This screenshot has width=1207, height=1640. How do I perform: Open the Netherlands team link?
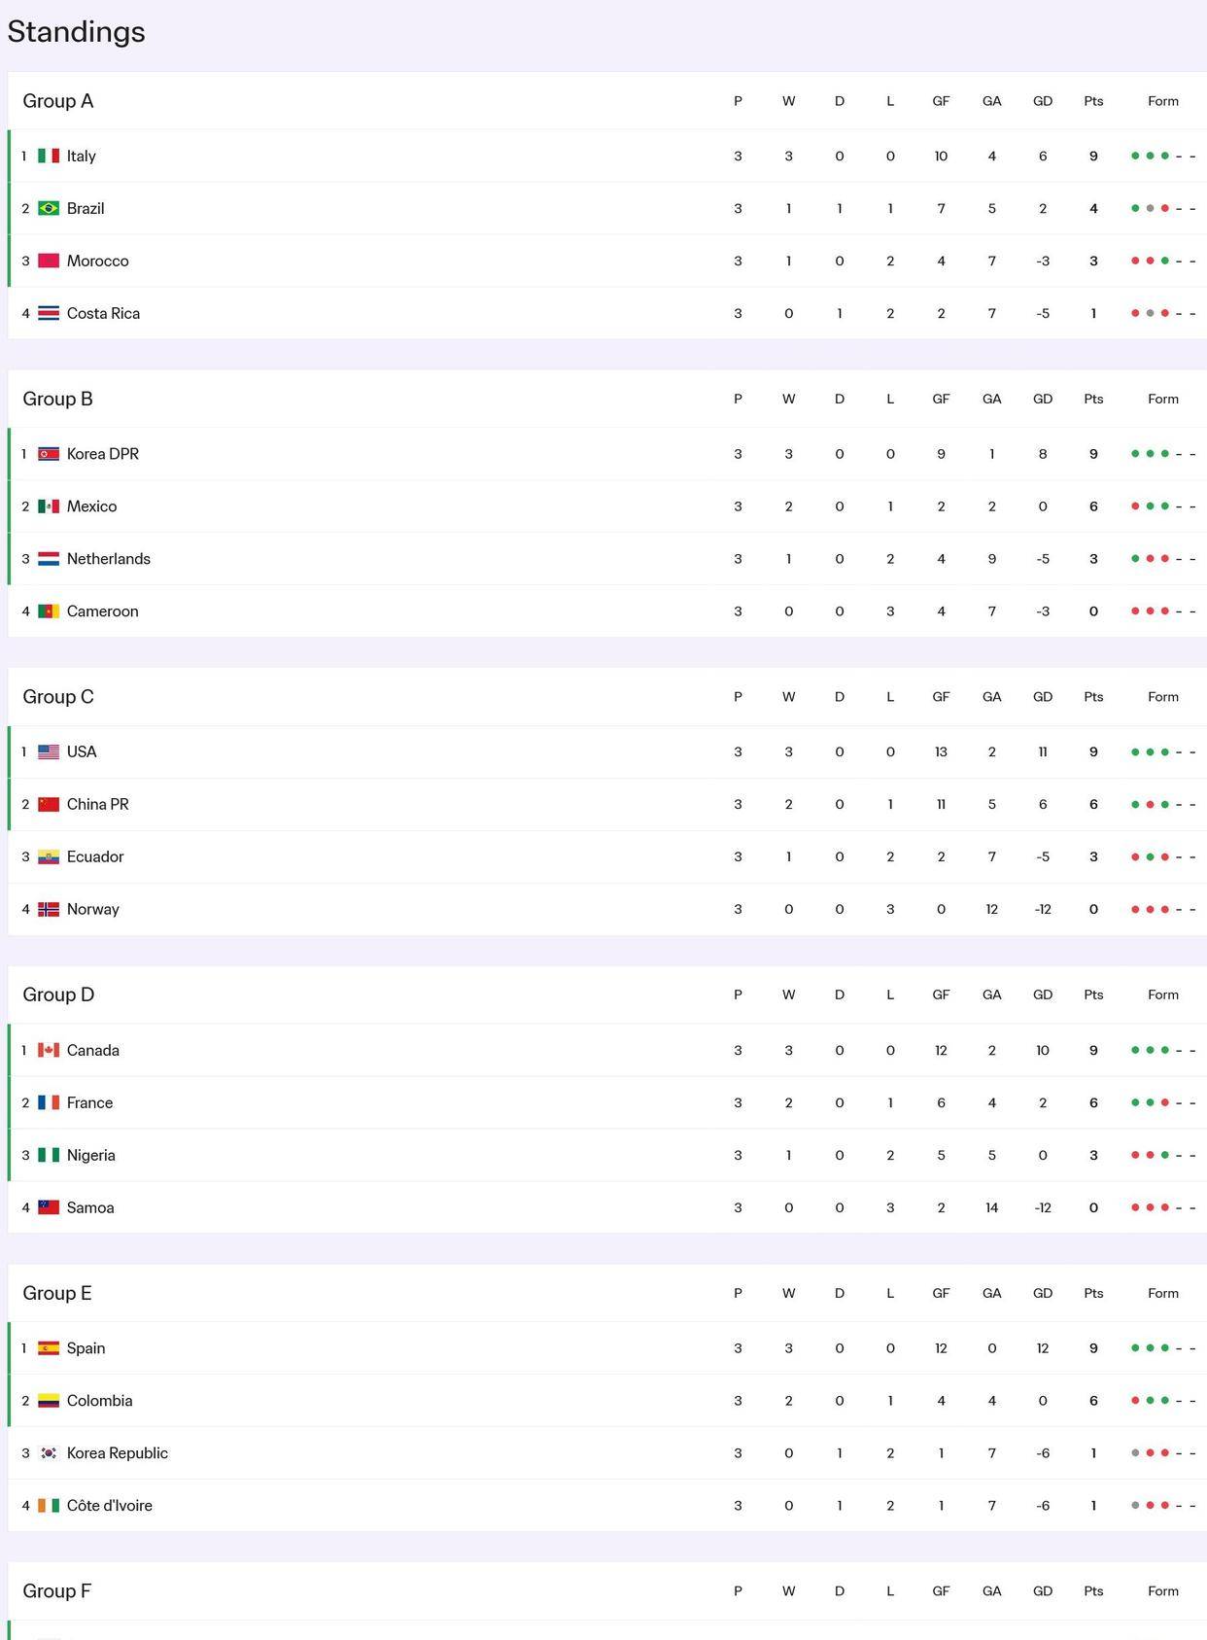[x=108, y=559]
